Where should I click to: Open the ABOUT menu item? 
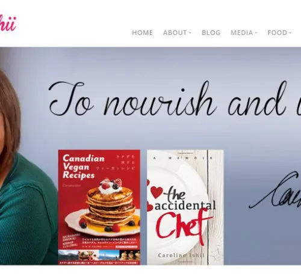pos(175,32)
